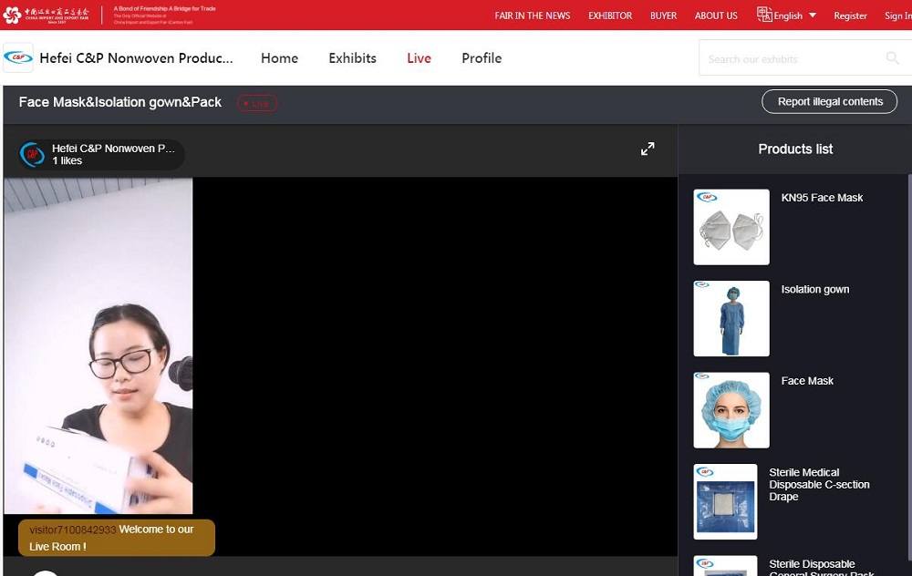Click the red Live status badge
This screenshot has width=912, height=576.
click(x=257, y=104)
